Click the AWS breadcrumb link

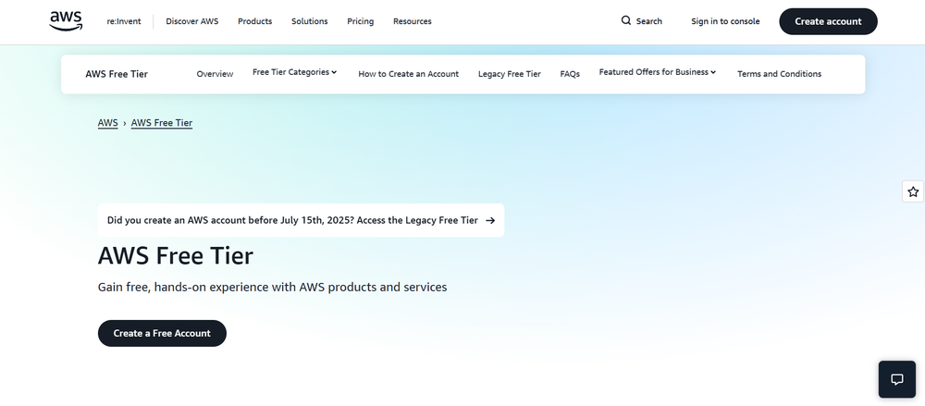pyautogui.click(x=107, y=123)
